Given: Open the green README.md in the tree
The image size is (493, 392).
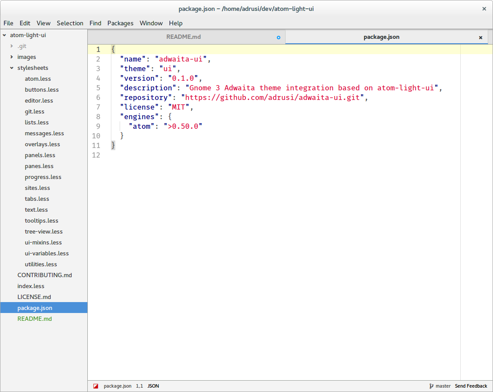Looking at the screenshot, I should click(x=34, y=319).
